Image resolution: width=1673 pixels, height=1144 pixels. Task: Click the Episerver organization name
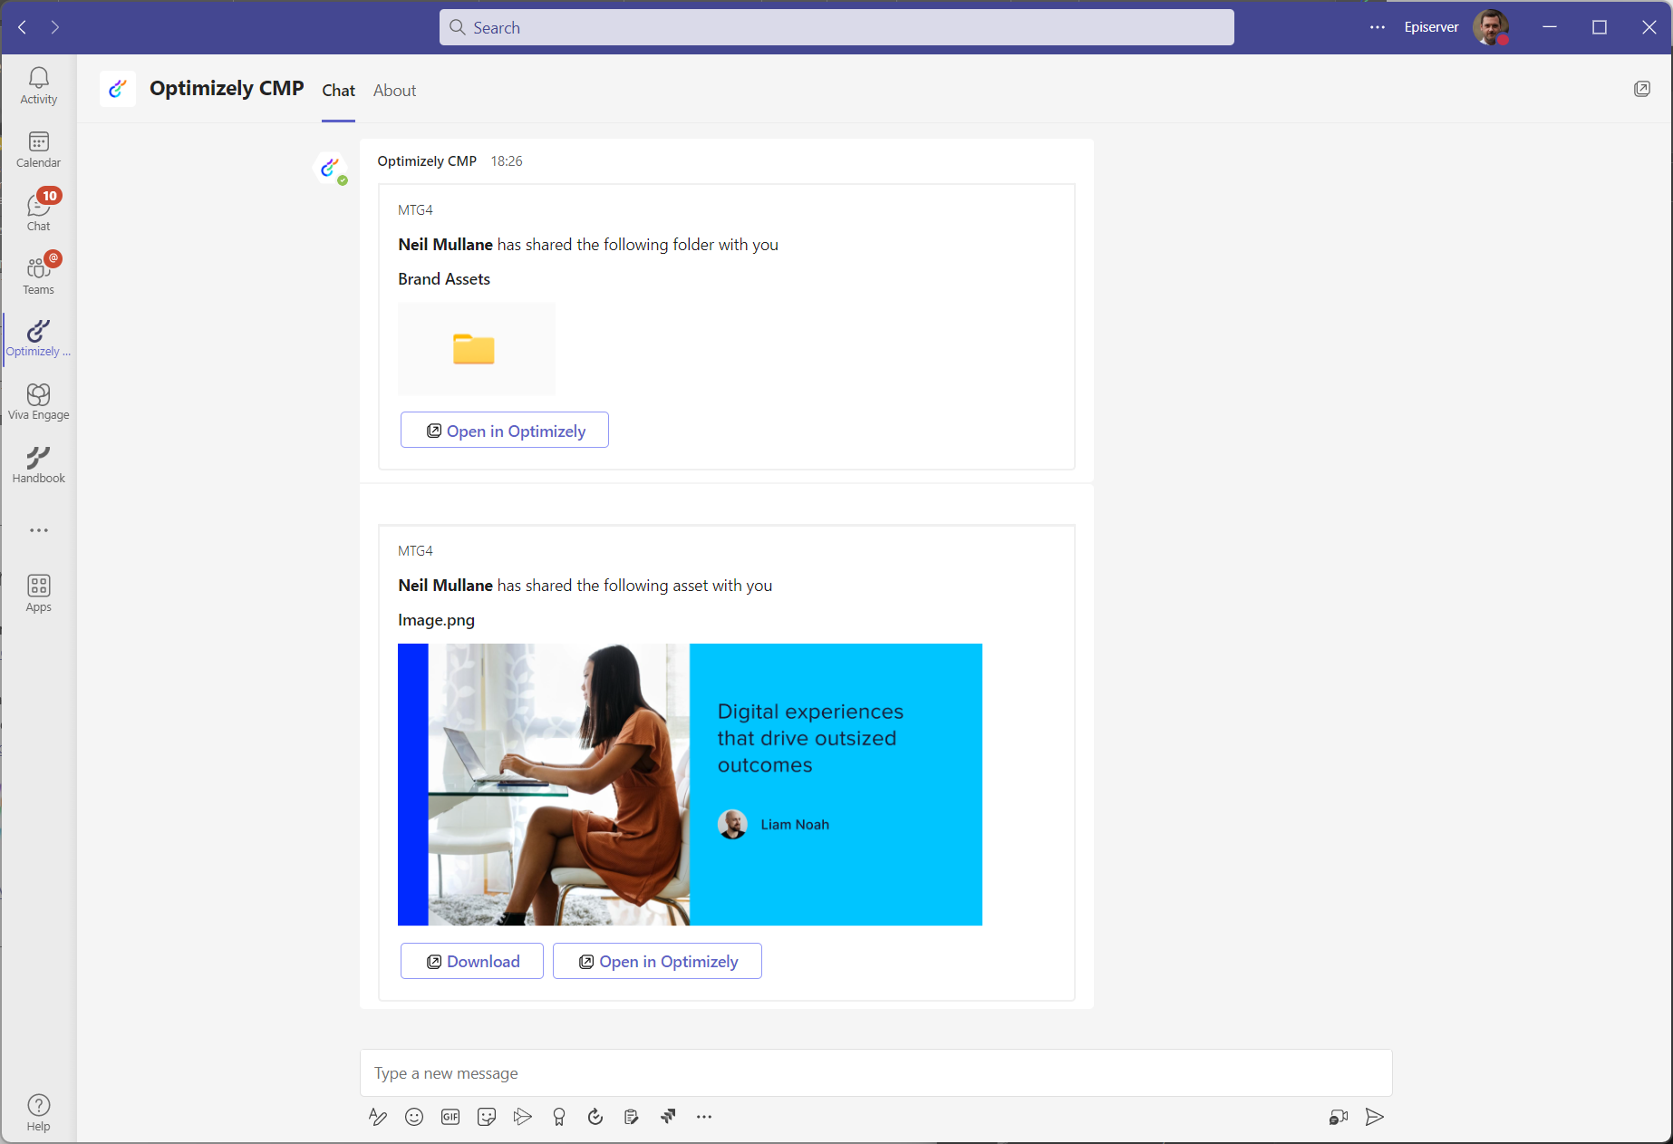click(1431, 27)
